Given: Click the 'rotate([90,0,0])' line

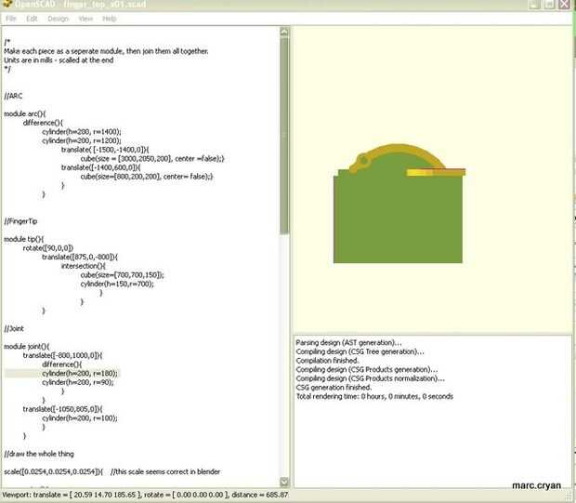Looking at the screenshot, I should click(48, 248).
